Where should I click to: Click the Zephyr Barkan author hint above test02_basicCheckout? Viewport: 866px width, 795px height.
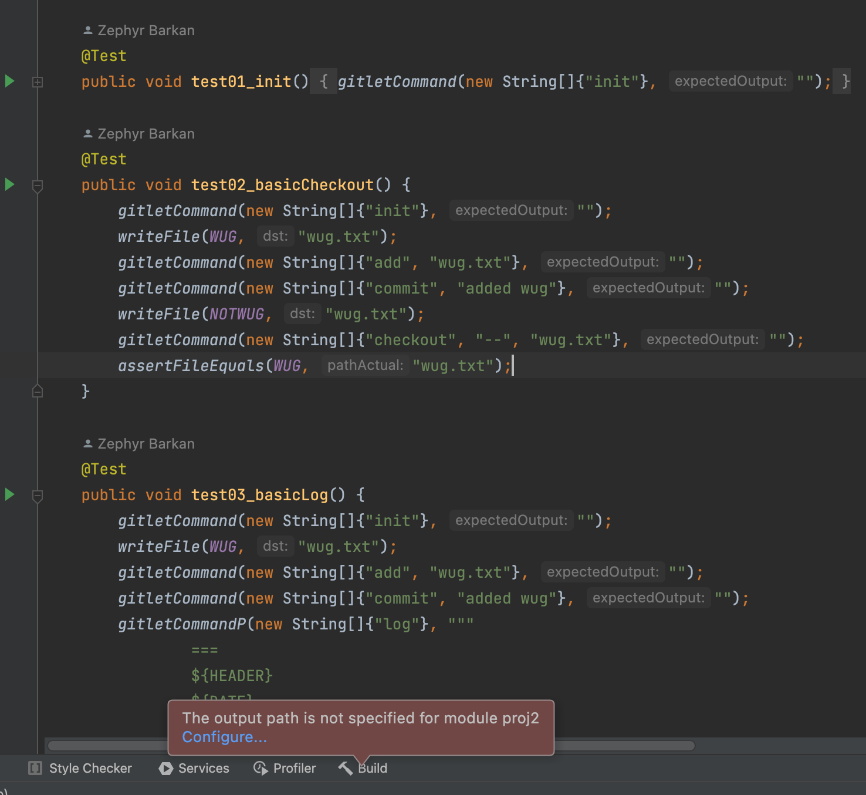coord(146,134)
